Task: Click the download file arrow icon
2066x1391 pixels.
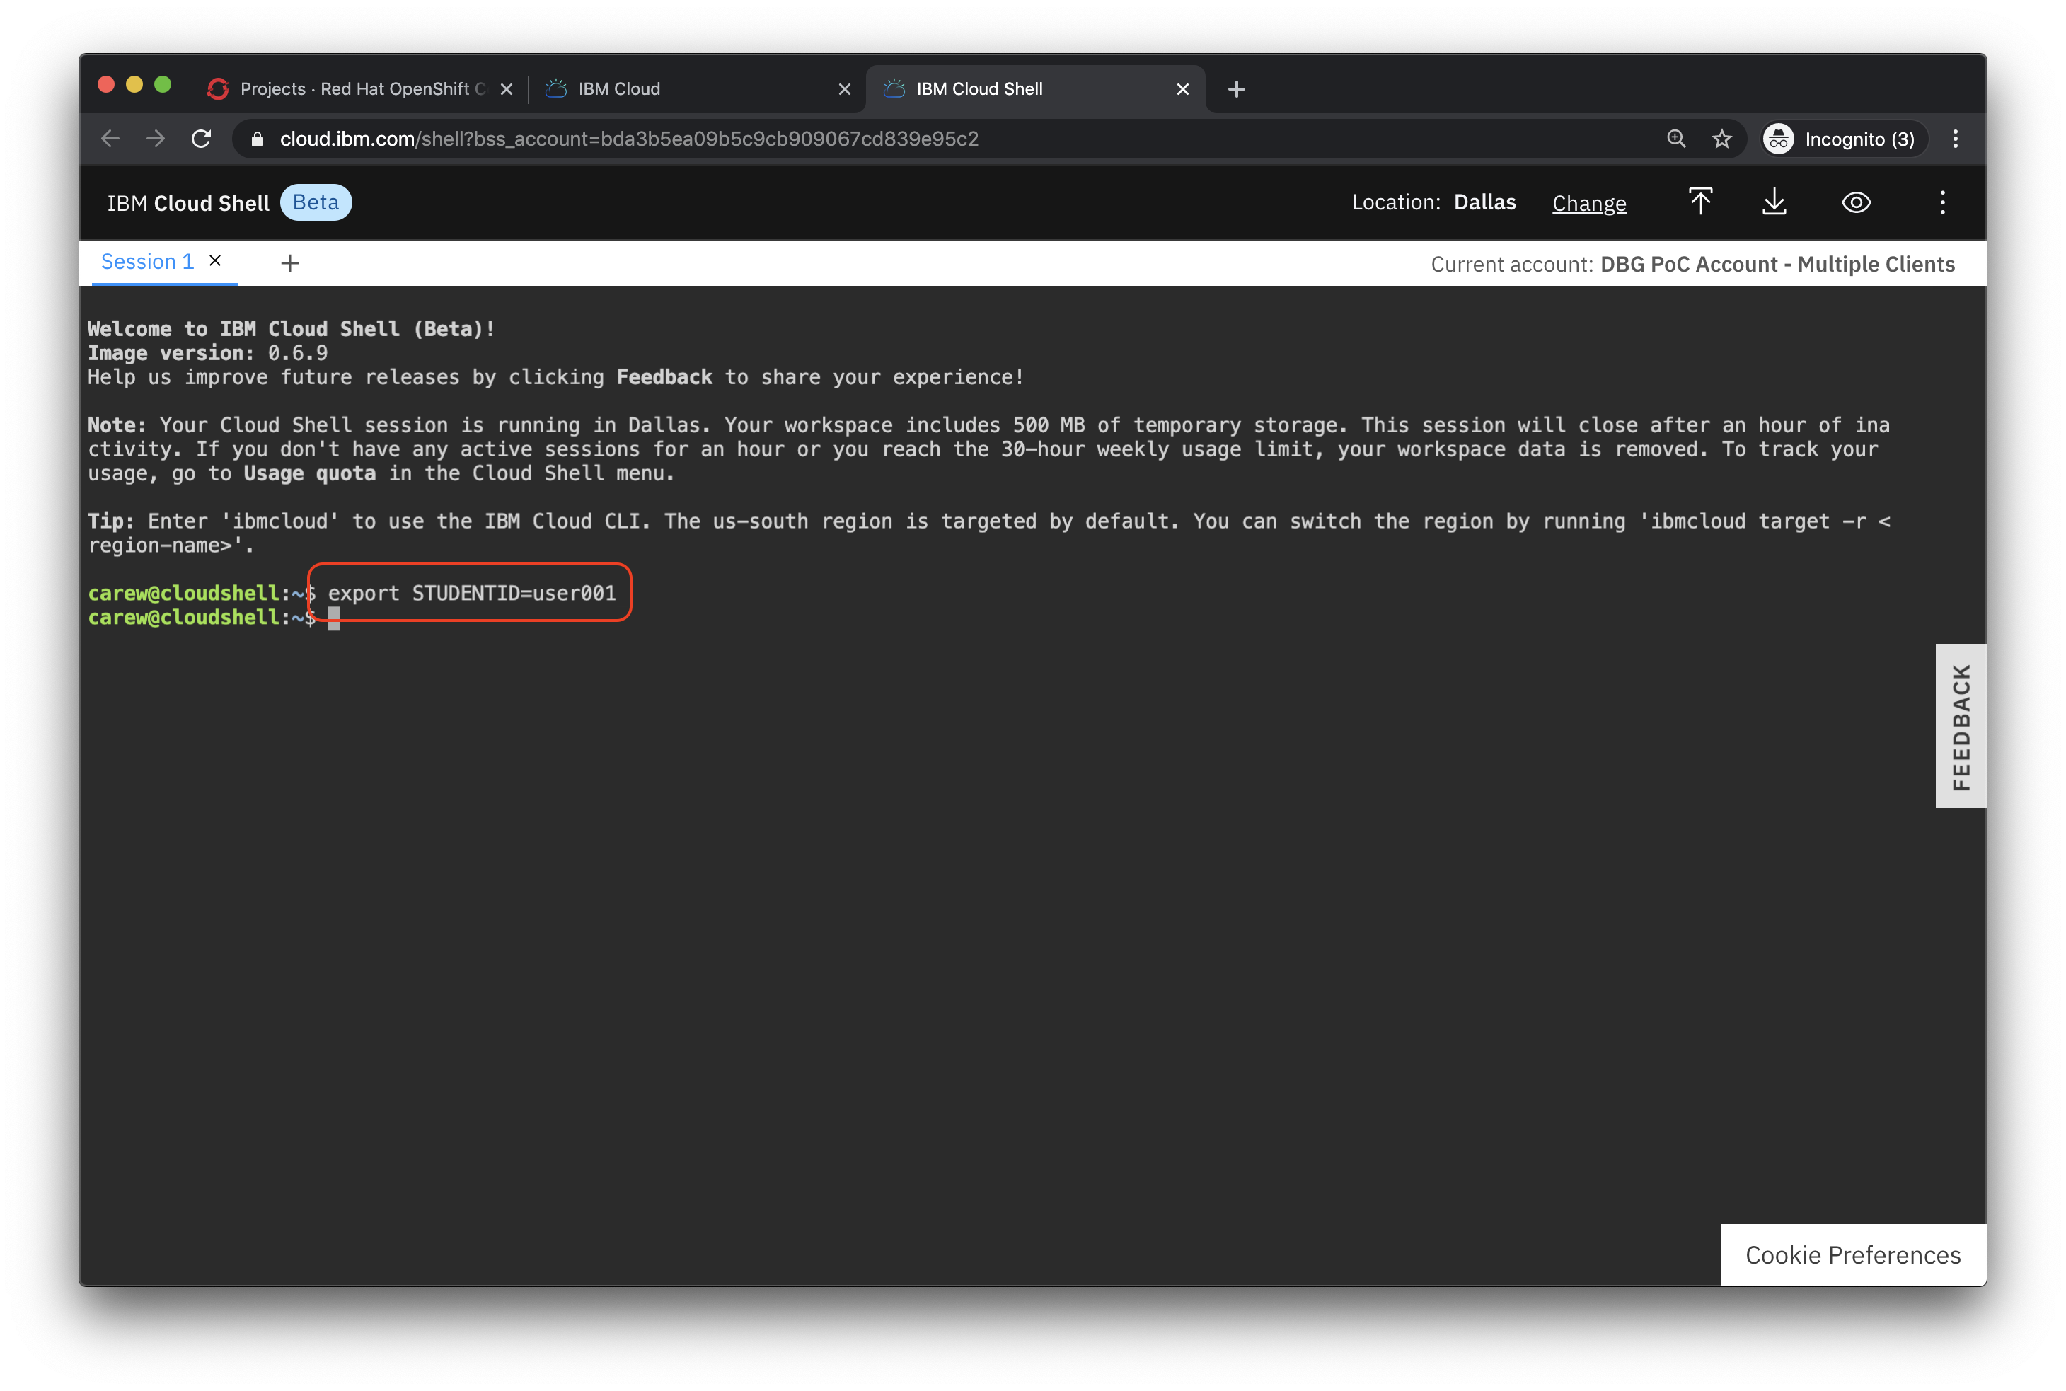Action: 1774,202
